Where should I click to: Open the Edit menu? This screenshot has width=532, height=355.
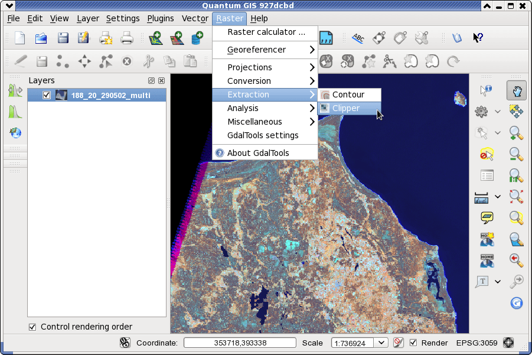(x=35, y=18)
